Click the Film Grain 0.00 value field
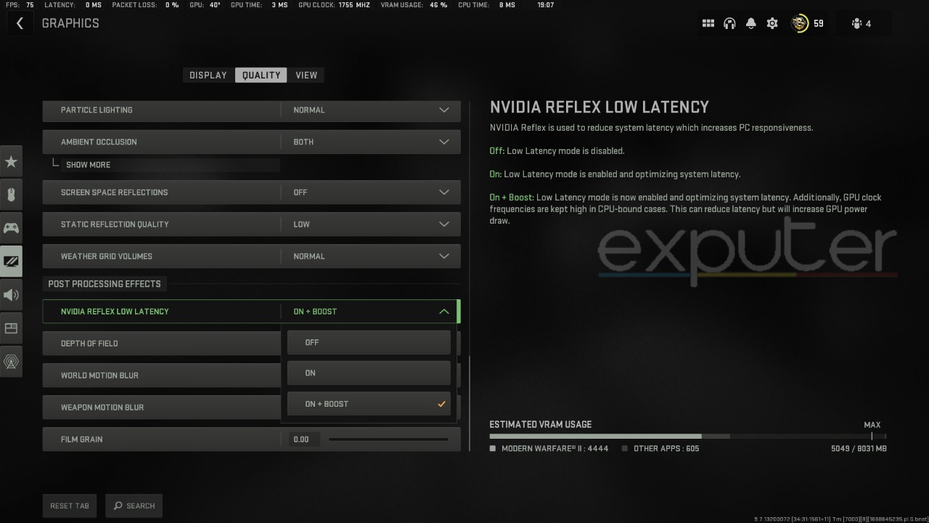The width and height of the screenshot is (929, 523). pyautogui.click(x=304, y=439)
